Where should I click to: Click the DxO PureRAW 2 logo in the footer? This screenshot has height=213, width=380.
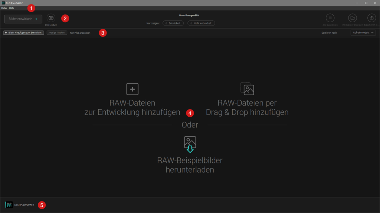click(9, 205)
